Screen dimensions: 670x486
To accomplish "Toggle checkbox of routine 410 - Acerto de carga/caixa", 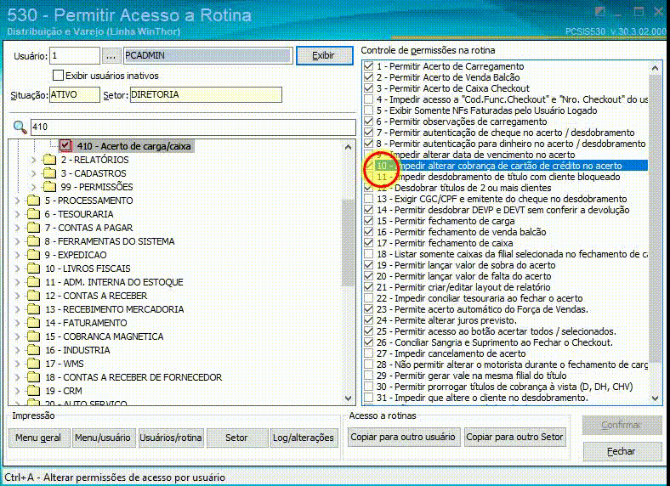I will tap(65, 145).
